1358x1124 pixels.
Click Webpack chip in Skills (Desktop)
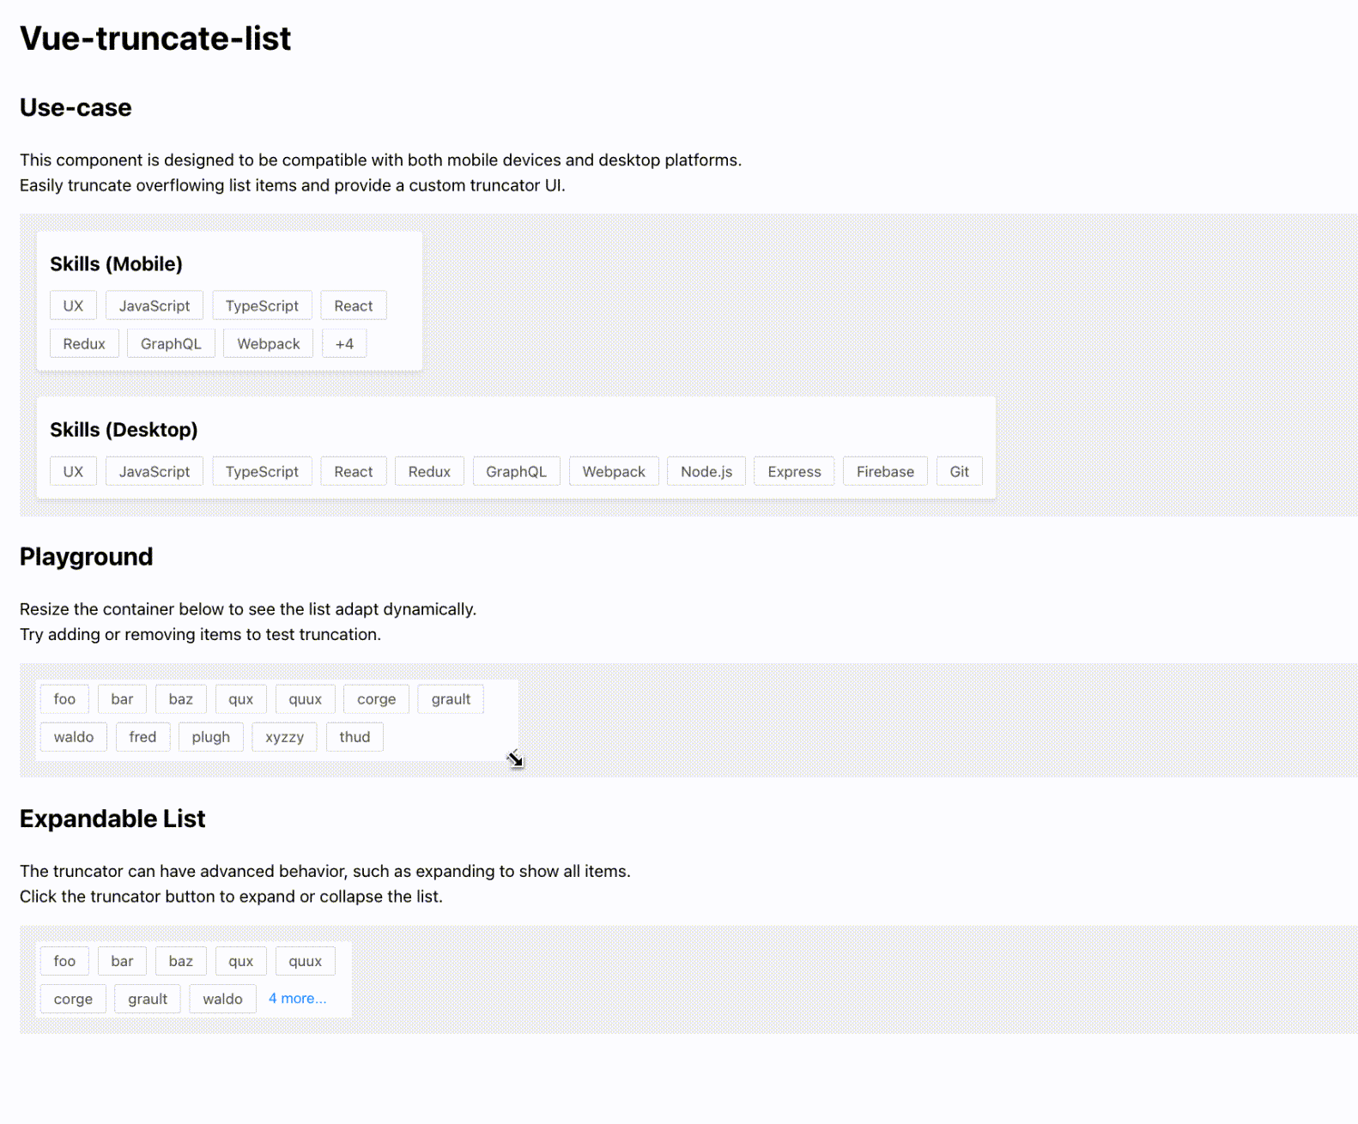click(x=614, y=471)
